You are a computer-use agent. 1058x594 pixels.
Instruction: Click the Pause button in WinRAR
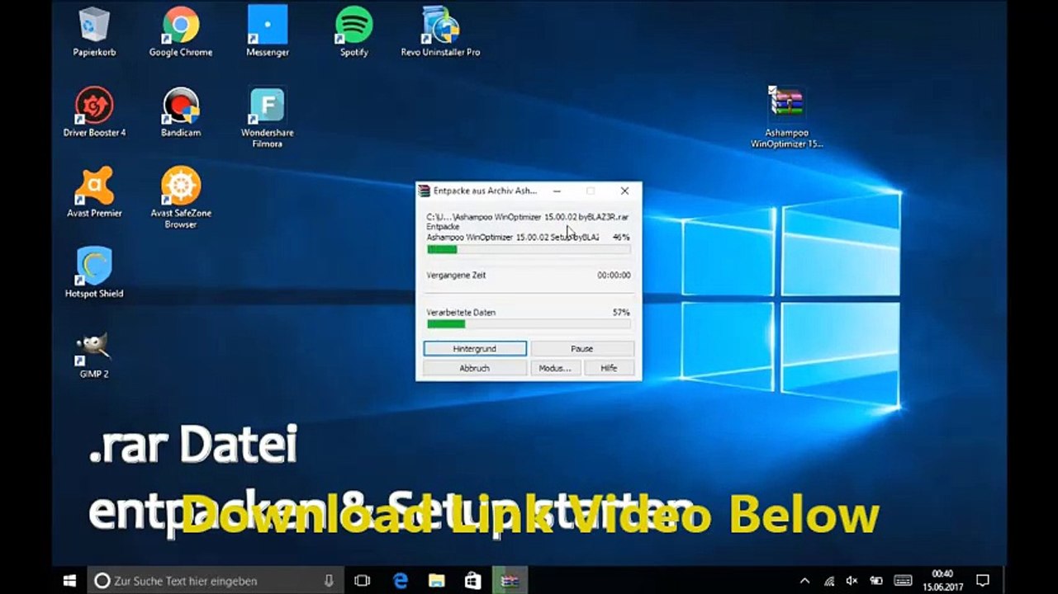tap(582, 348)
